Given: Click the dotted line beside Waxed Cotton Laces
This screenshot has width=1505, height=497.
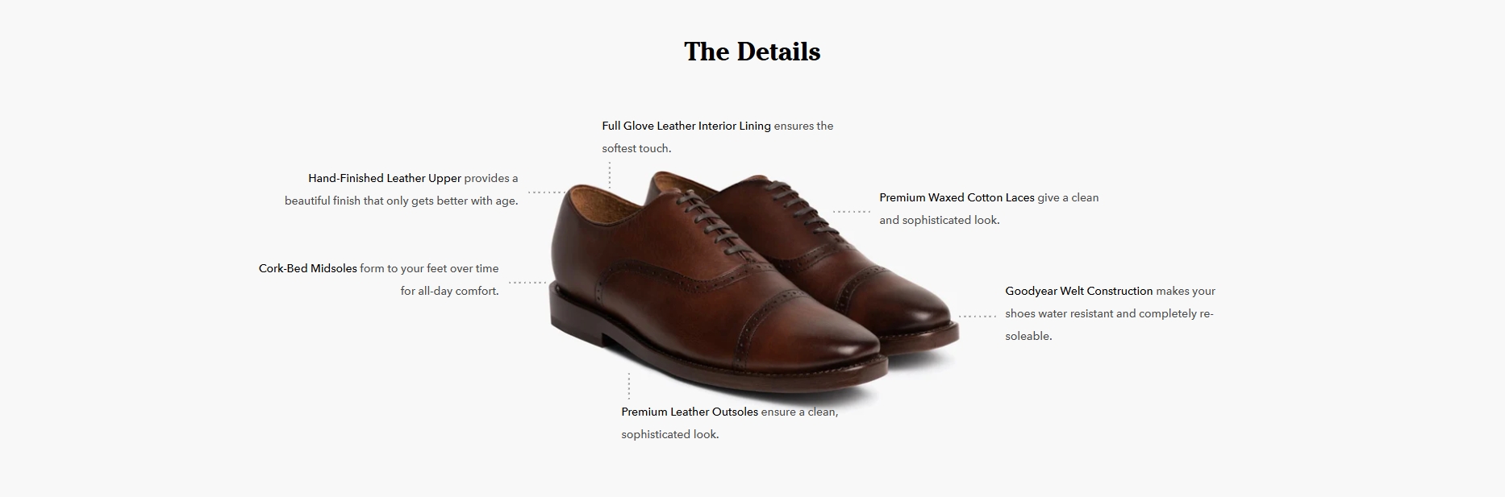Looking at the screenshot, I should 852,212.
